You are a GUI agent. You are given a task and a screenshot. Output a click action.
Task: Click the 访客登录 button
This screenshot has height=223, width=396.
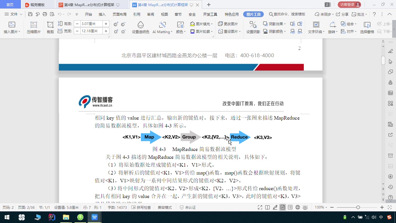click(x=349, y=4)
